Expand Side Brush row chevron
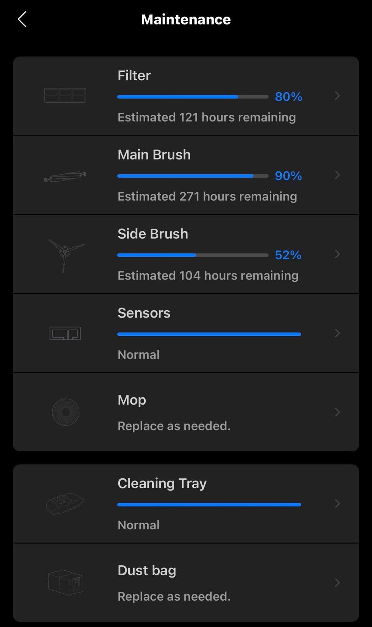The image size is (372, 627). (x=337, y=254)
